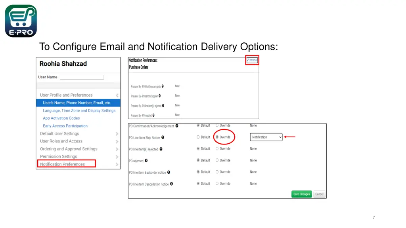
Task: Open User's Name, Phone Number, Email menu item
Action: tap(78, 103)
